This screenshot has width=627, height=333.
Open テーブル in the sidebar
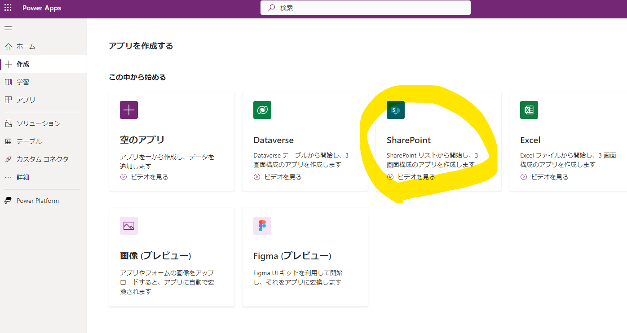[43, 141]
